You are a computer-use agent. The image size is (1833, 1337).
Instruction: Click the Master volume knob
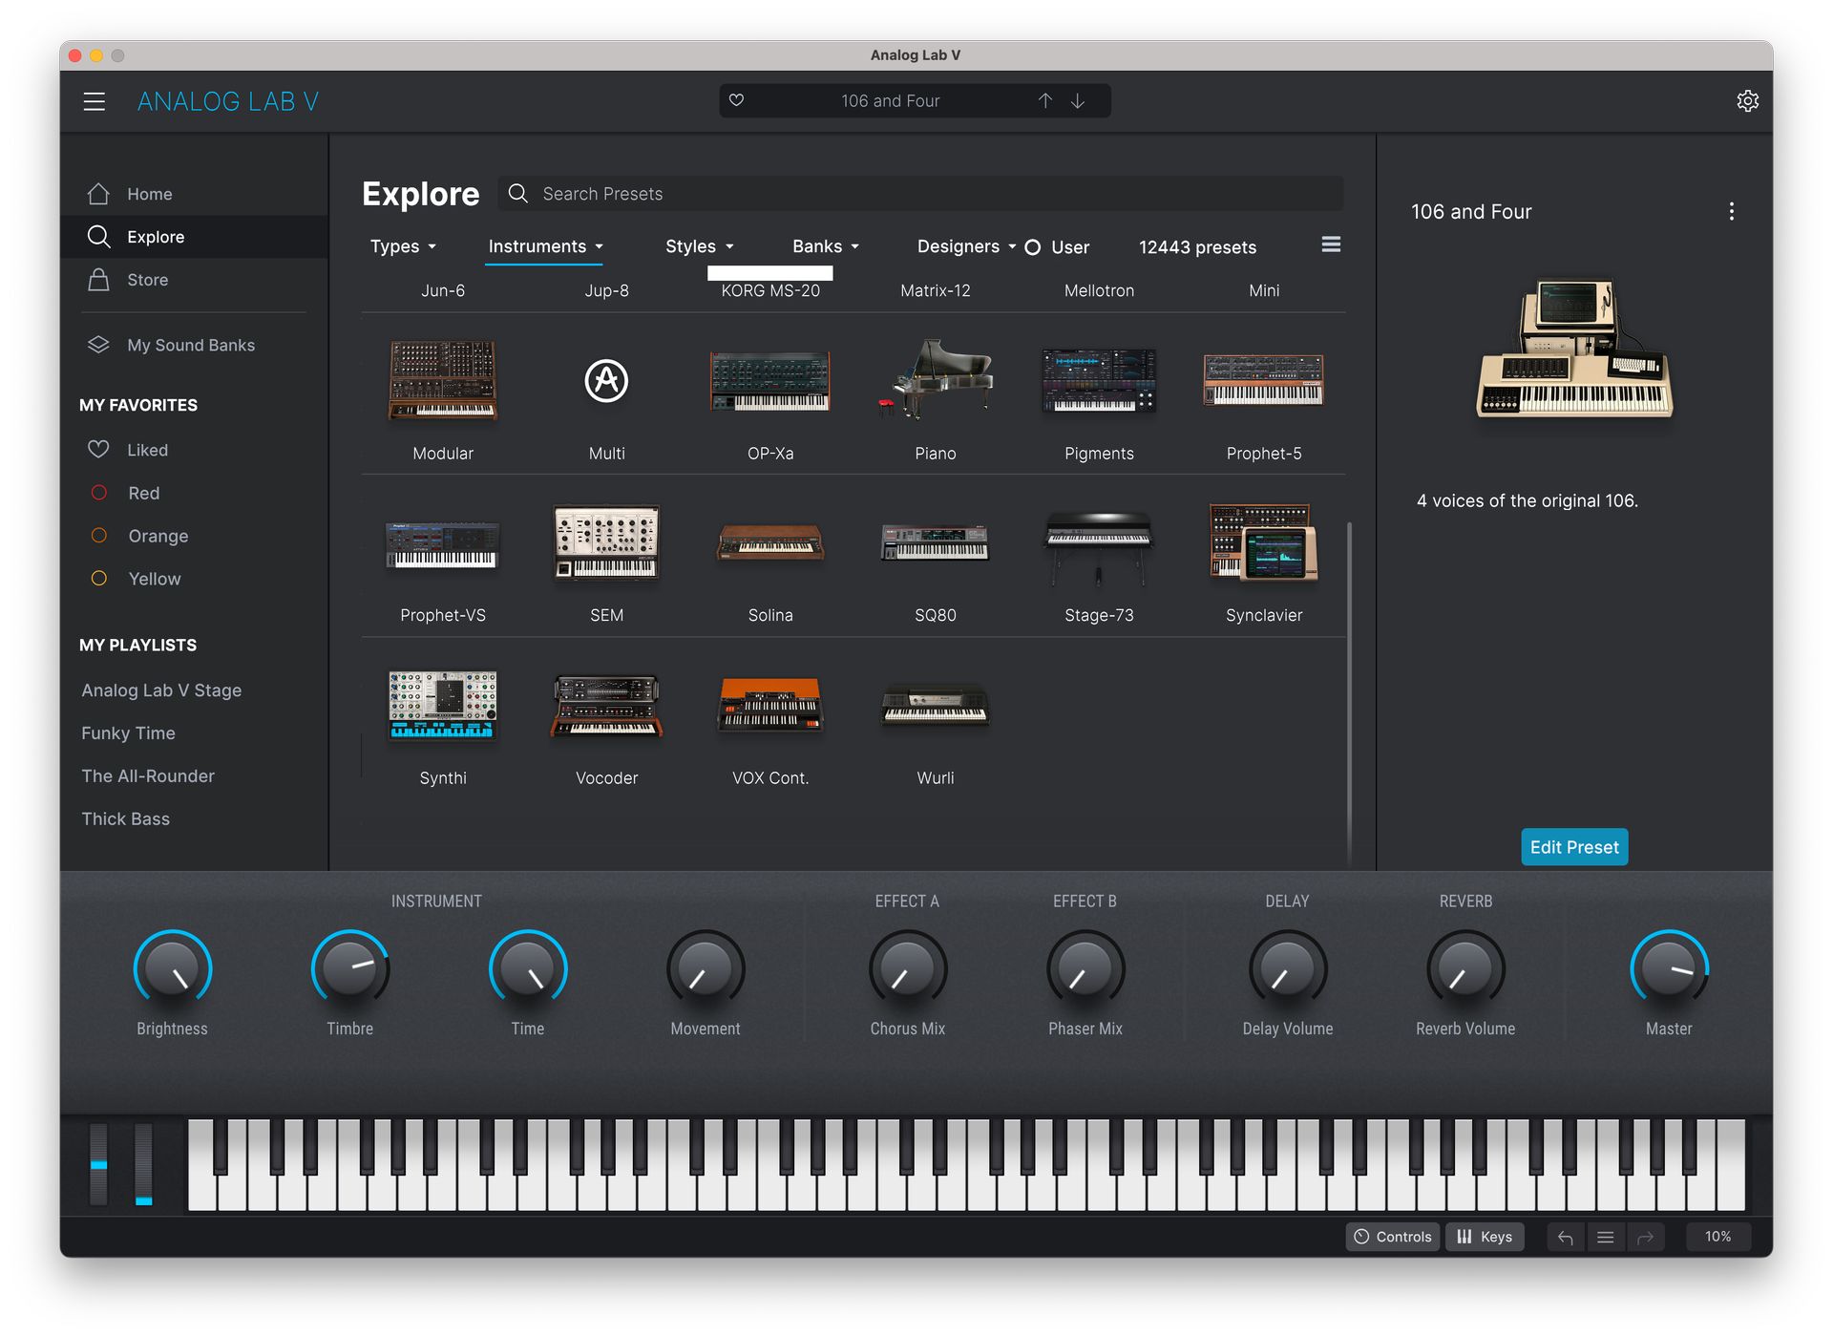(x=1669, y=969)
